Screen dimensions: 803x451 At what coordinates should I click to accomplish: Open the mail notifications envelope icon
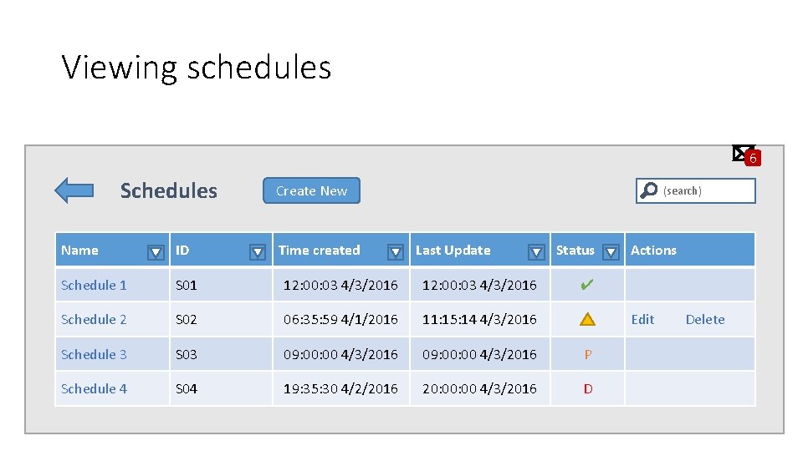point(741,151)
